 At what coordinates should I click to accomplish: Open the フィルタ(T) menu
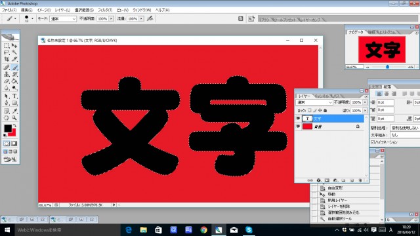(x=105, y=10)
